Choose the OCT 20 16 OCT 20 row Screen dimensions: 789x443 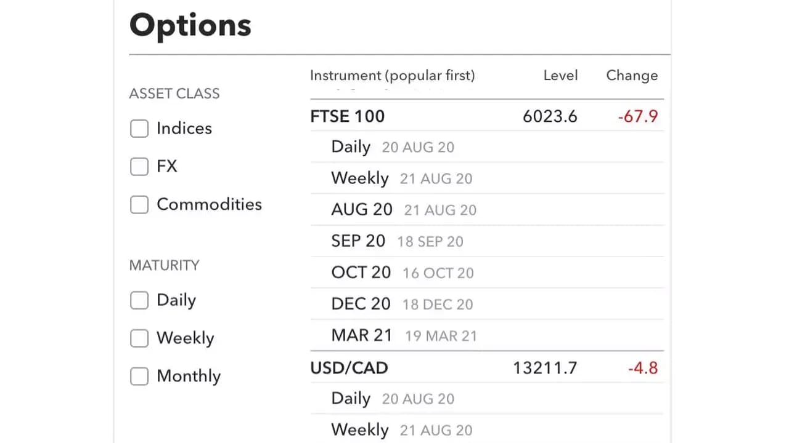click(487, 273)
